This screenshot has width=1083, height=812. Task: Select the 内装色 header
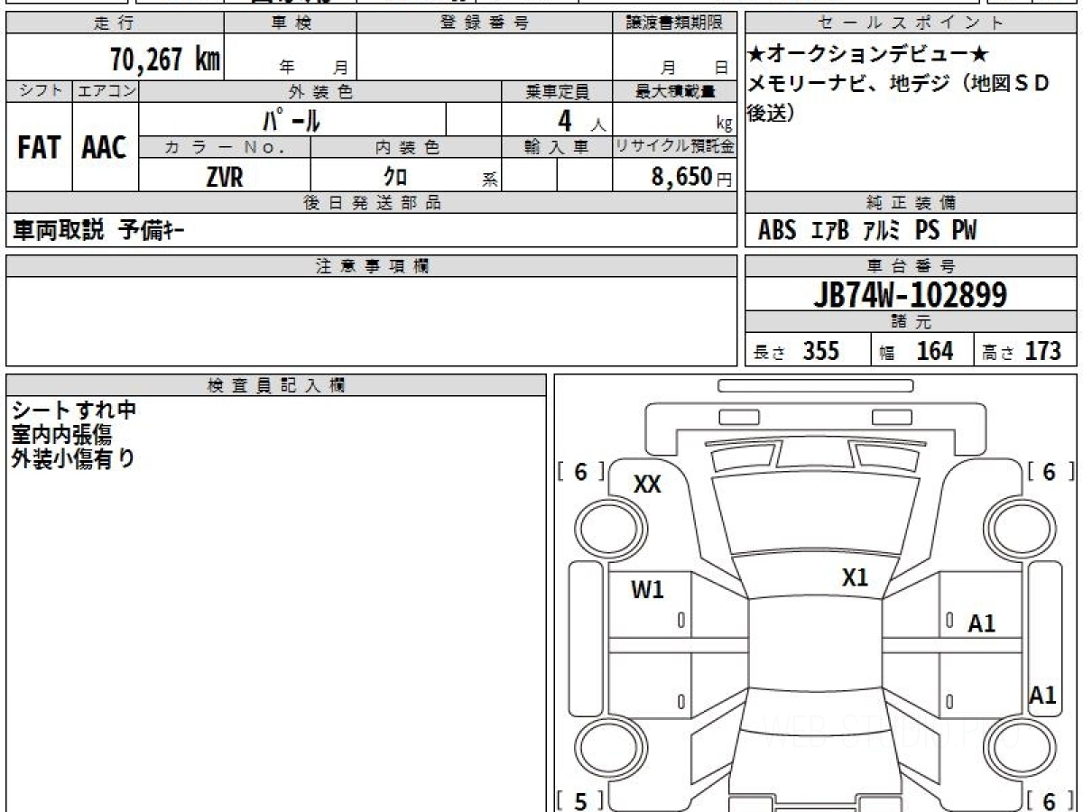(x=406, y=147)
